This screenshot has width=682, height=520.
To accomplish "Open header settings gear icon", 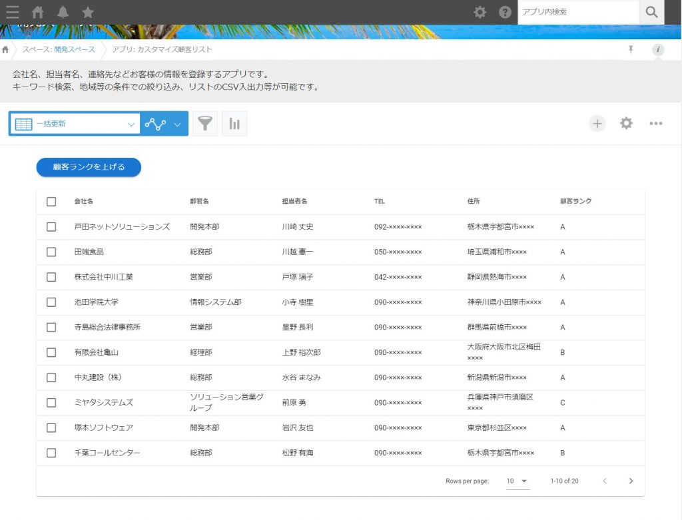I will pos(480,12).
